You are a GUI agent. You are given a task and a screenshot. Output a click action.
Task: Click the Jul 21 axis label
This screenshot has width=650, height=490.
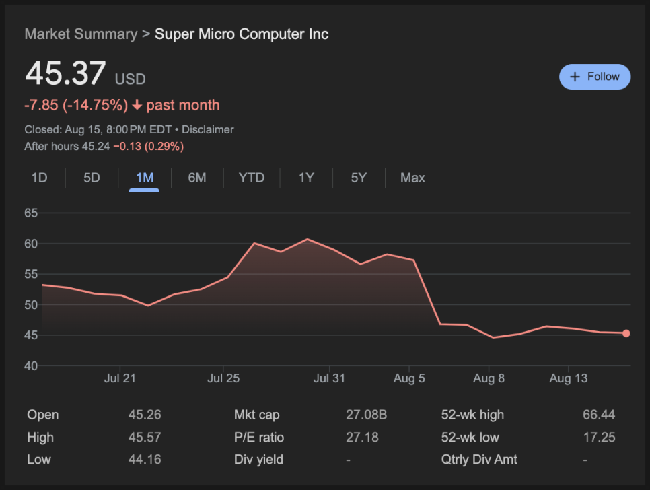tap(120, 378)
